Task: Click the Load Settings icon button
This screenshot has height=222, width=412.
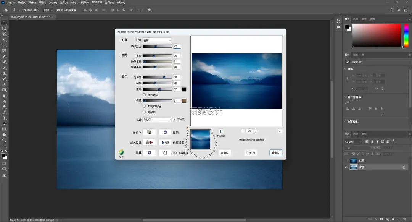Action: (x=149, y=143)
